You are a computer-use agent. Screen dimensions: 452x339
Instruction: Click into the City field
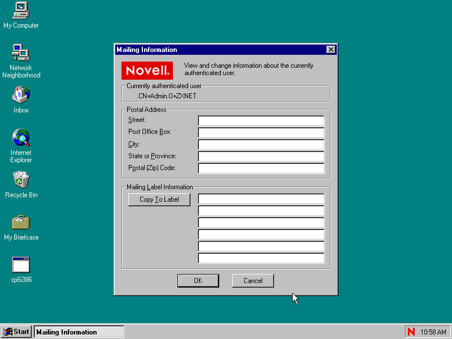(261, 145)
